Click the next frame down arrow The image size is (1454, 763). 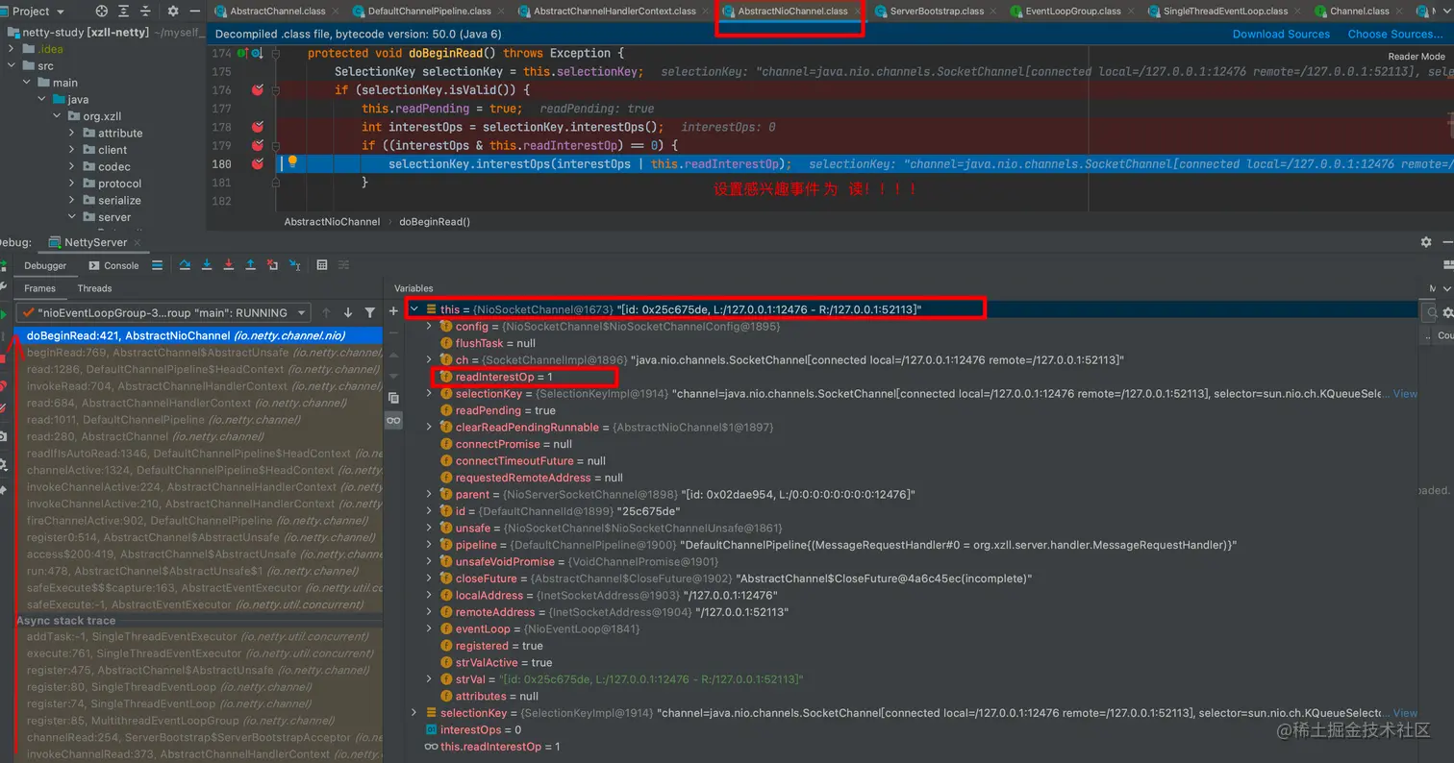coord(348,312)
